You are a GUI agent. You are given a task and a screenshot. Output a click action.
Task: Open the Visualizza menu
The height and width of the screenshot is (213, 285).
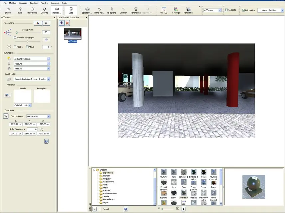[x=23, y=3]
